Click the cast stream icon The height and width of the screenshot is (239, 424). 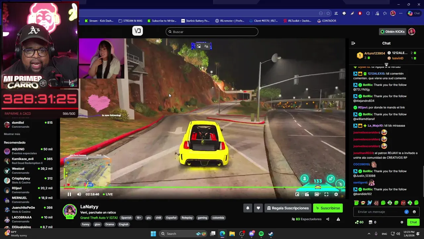(x=307, y=194)
